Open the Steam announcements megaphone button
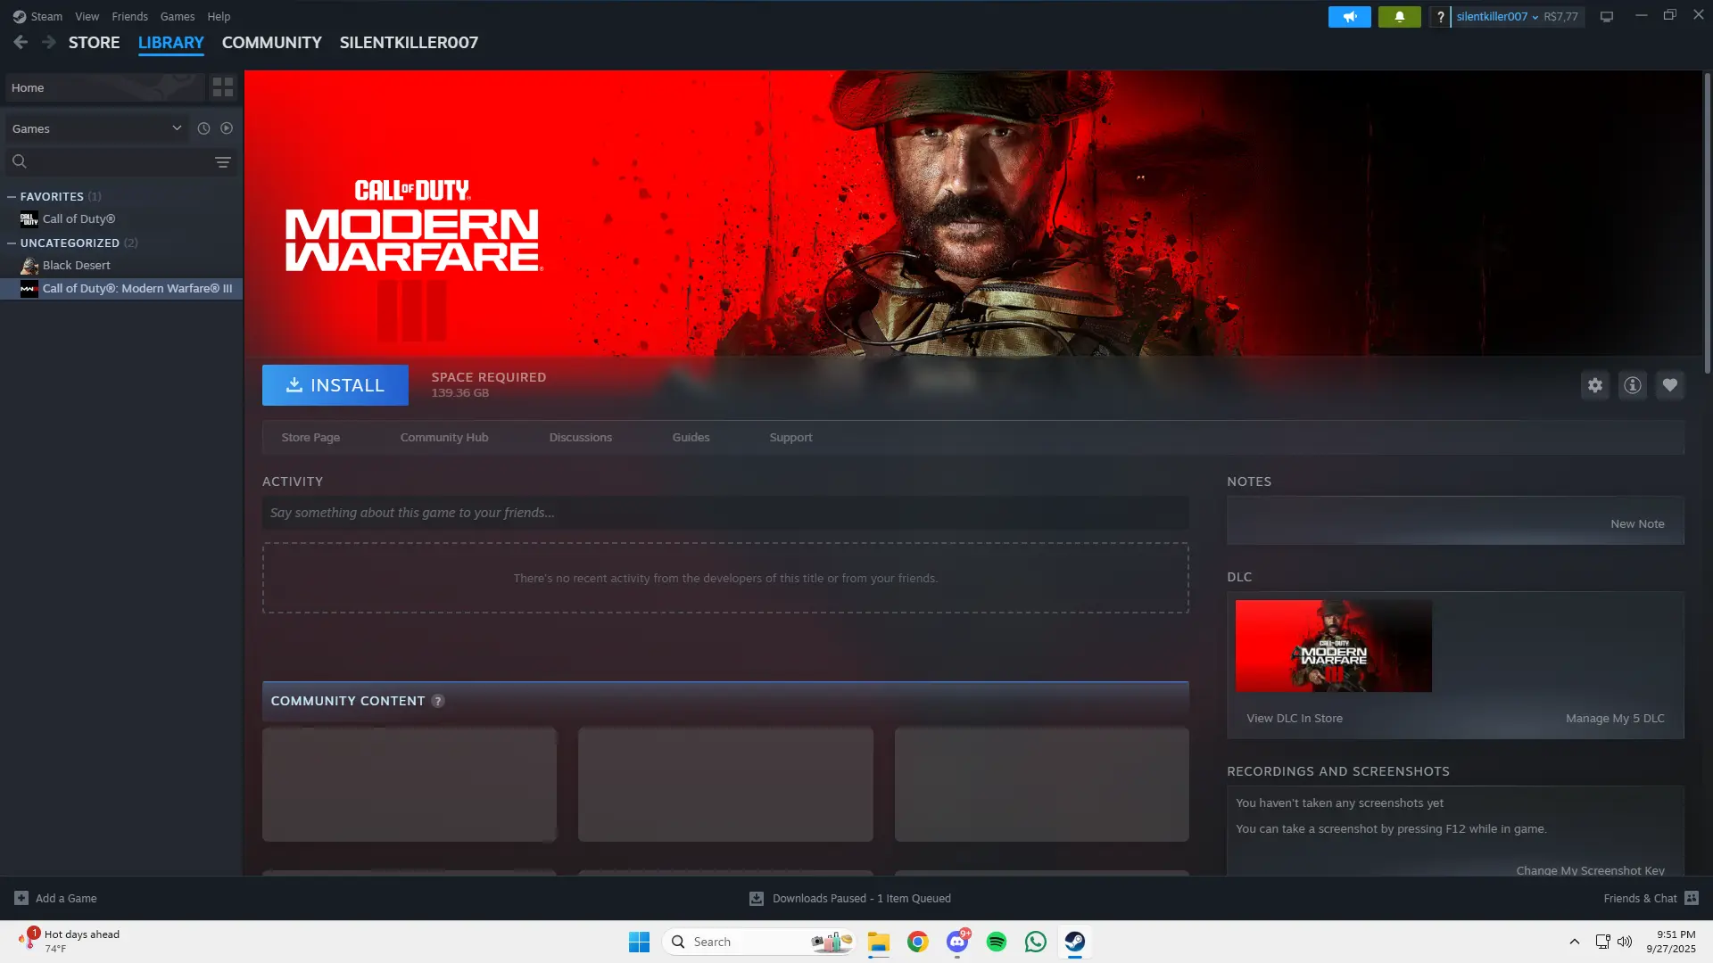Viewport: 1713px width, 963px height. pyautogui.click(x=1349, y=16)
